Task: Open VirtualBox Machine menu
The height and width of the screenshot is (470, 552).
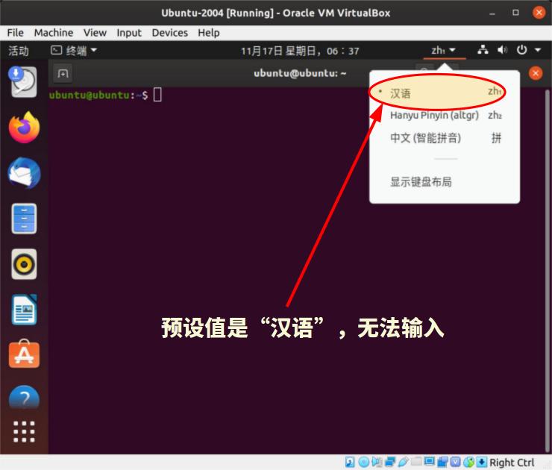Action: point(54,33)
